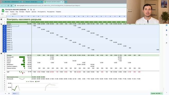
Task: Click the browser address bar URL
Action: click(x=49, y=6)
